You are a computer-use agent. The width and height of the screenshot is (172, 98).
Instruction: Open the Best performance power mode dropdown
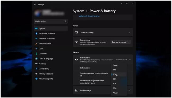[120, 42]
